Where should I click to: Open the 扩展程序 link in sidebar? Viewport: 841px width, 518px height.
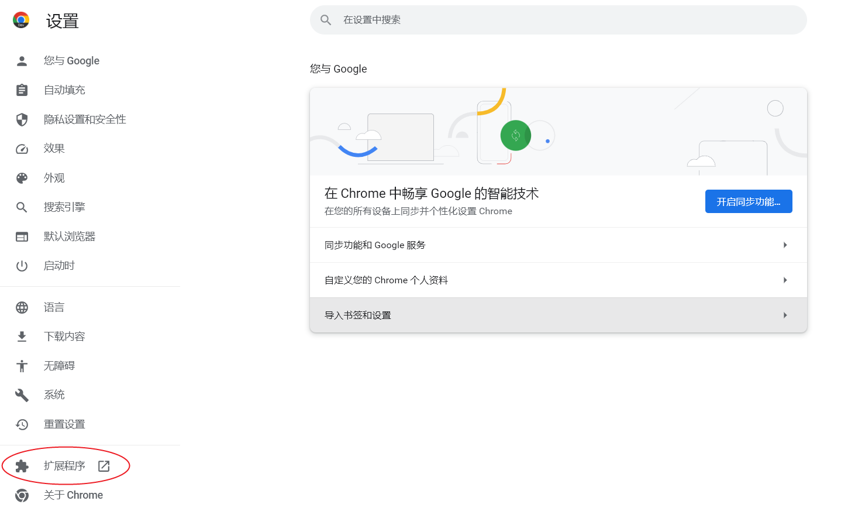tap(64, 466)
